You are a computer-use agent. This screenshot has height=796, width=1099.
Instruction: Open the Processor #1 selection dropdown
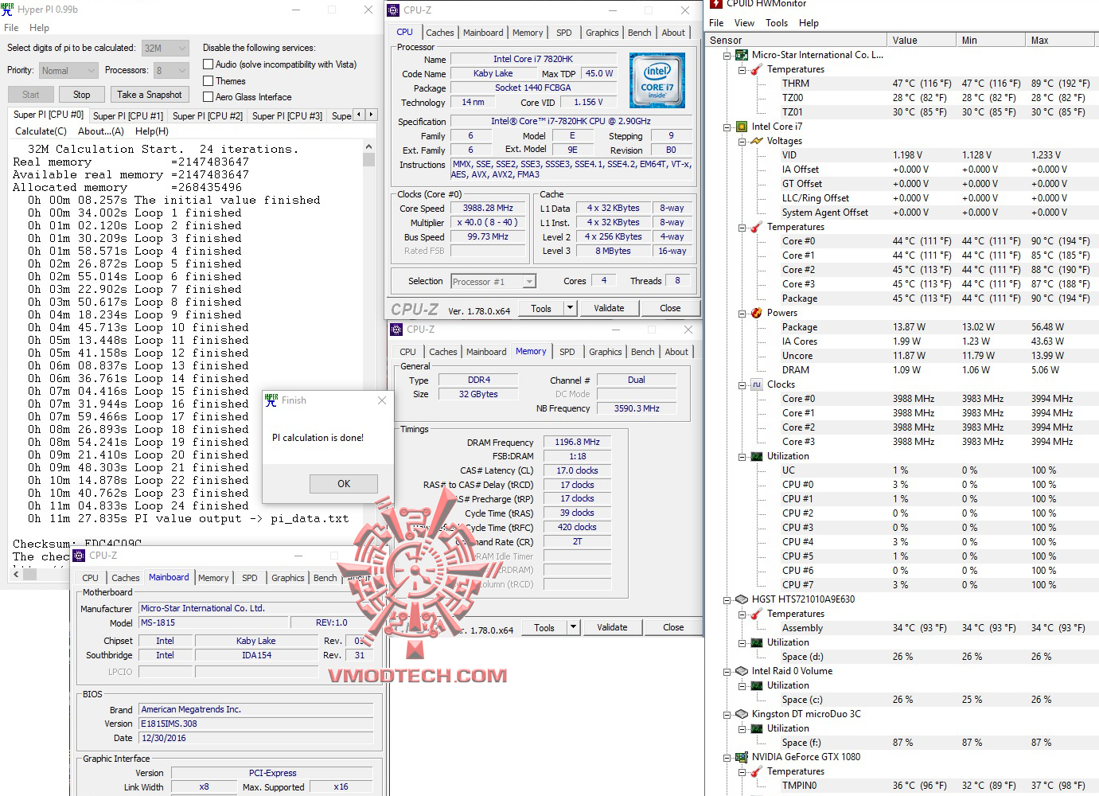530,281
